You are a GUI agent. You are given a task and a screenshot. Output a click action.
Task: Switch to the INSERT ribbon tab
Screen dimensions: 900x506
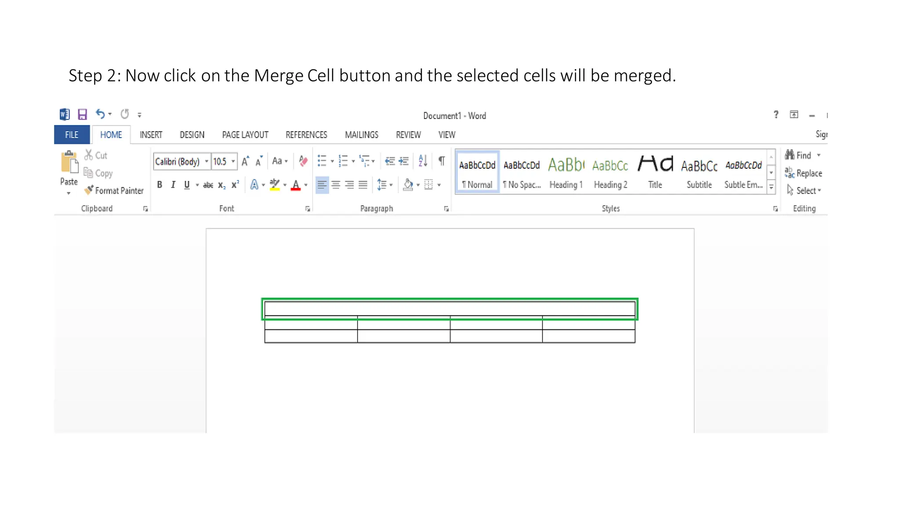point(151,135)
